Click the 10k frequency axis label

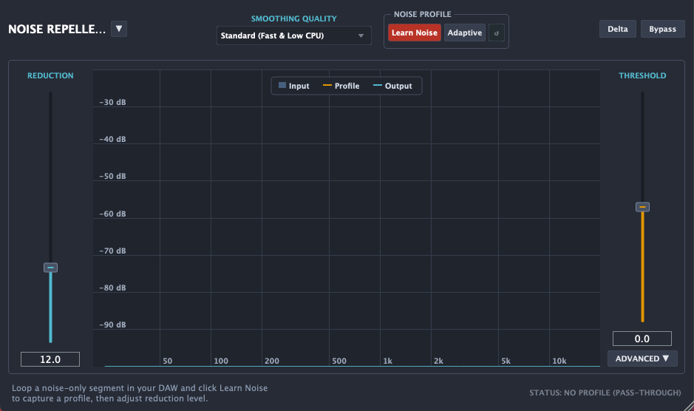pyautogui.click(x=559, y=361)
